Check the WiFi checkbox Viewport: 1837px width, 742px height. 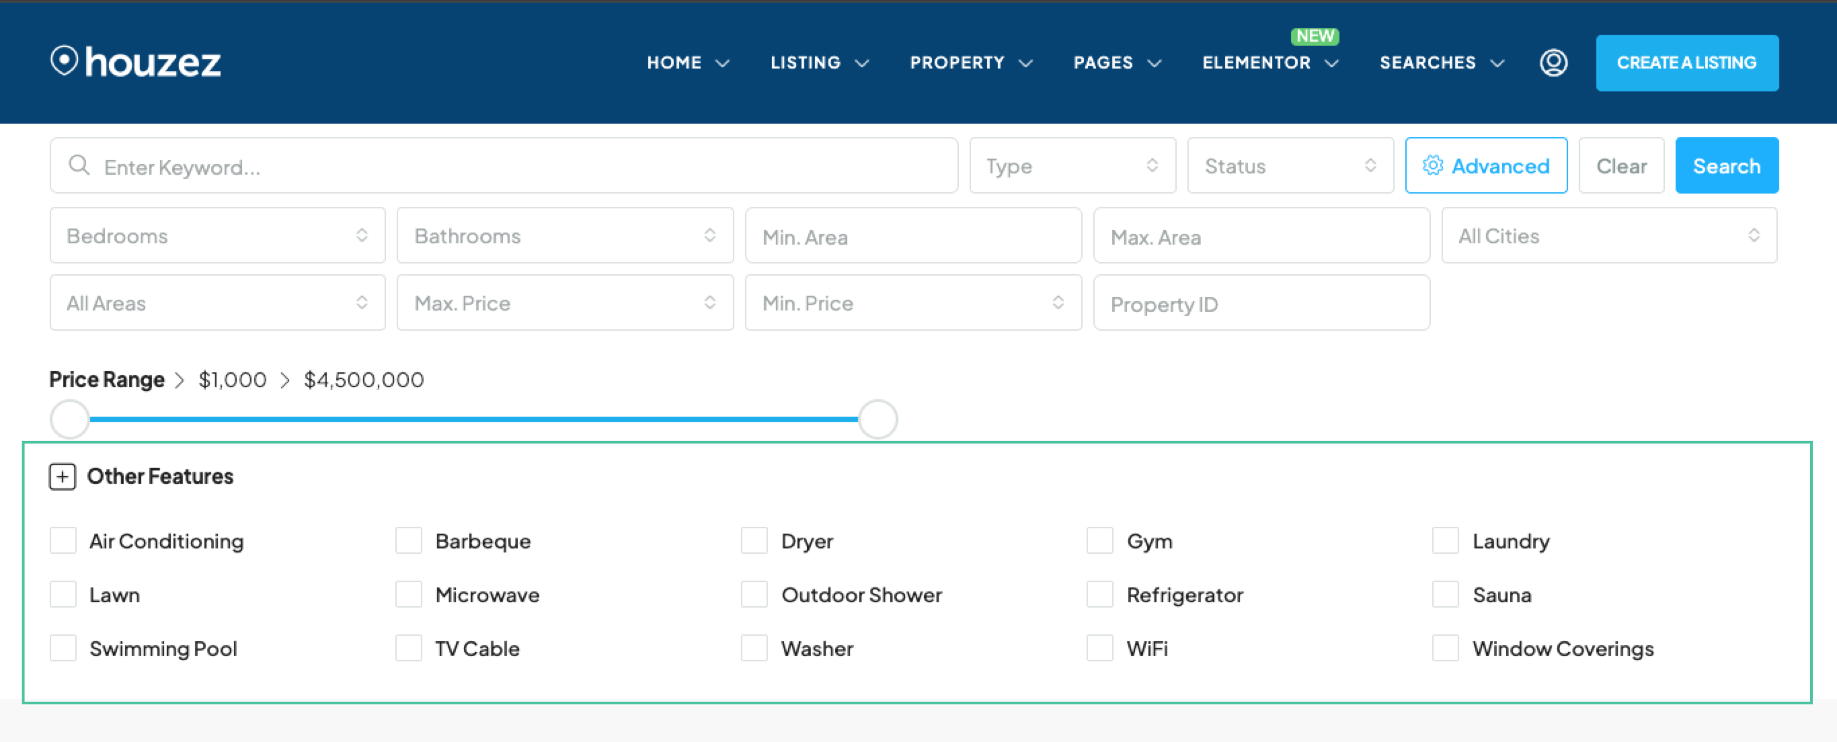tap(1099, 648)
